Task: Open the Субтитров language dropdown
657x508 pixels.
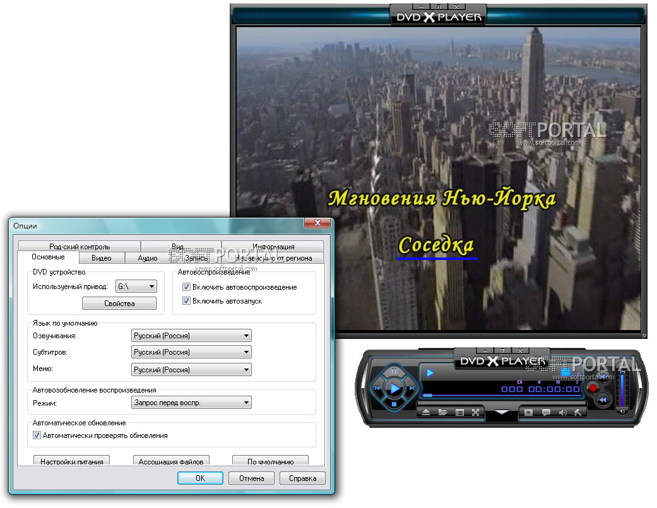Action: (191, 351)
